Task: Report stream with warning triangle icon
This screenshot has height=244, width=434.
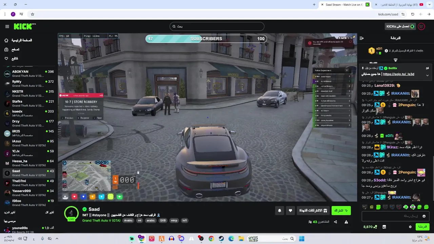Action: [346, 222]
